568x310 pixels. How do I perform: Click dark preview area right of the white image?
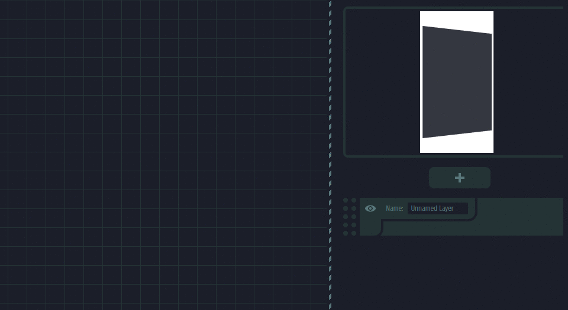(x=527, y=83)
